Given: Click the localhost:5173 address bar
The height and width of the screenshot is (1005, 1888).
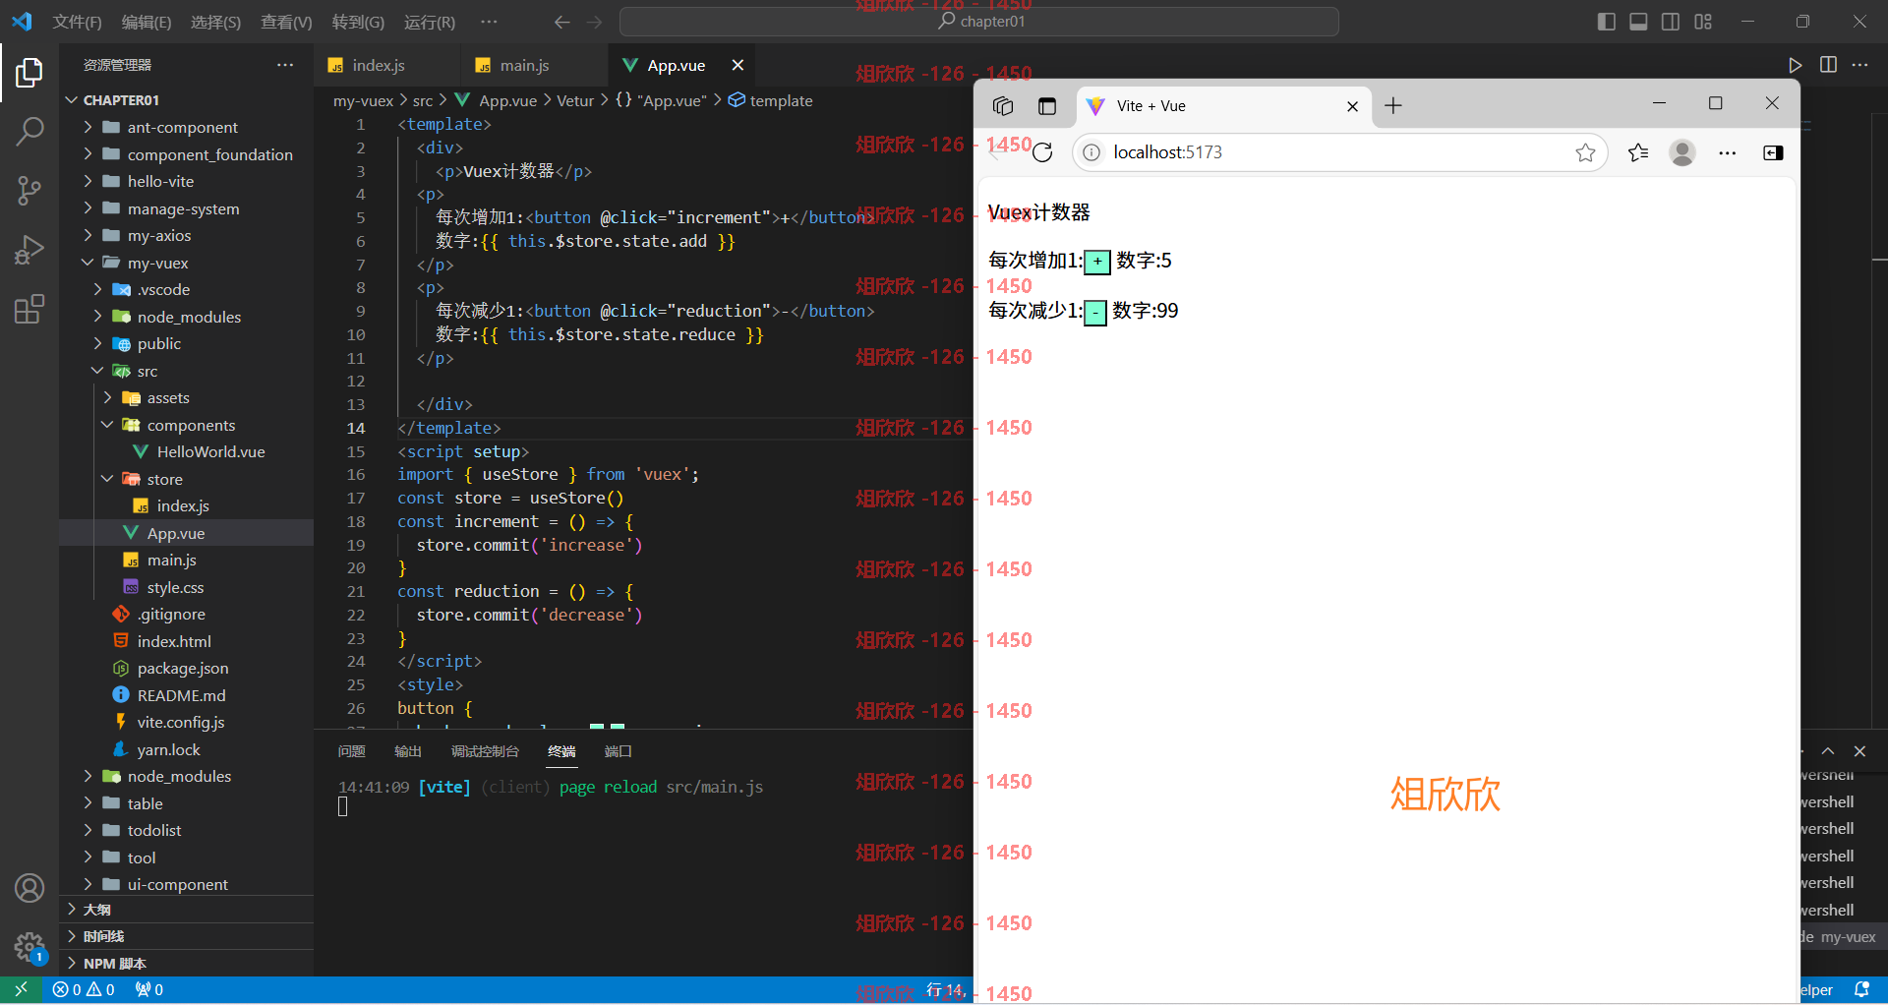Looking at the screenshot, I should [1339, 152].
